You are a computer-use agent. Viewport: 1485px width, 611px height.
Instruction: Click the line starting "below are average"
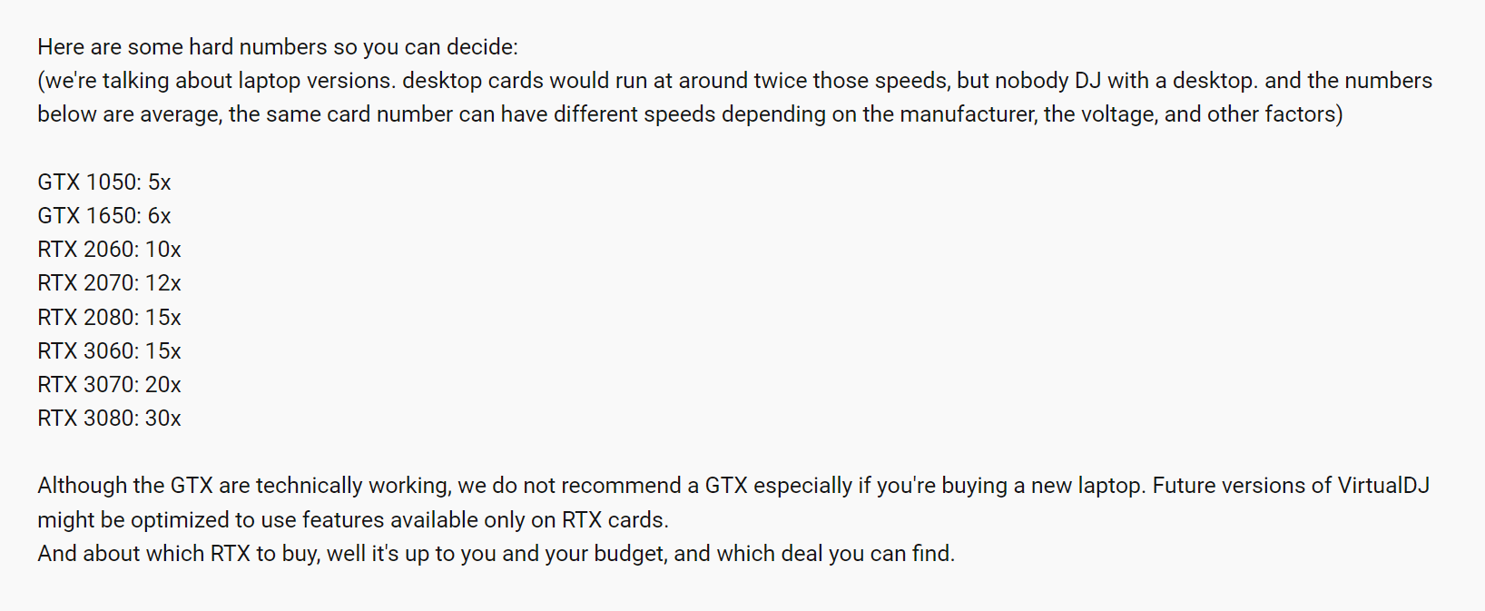tap(690, 114)
